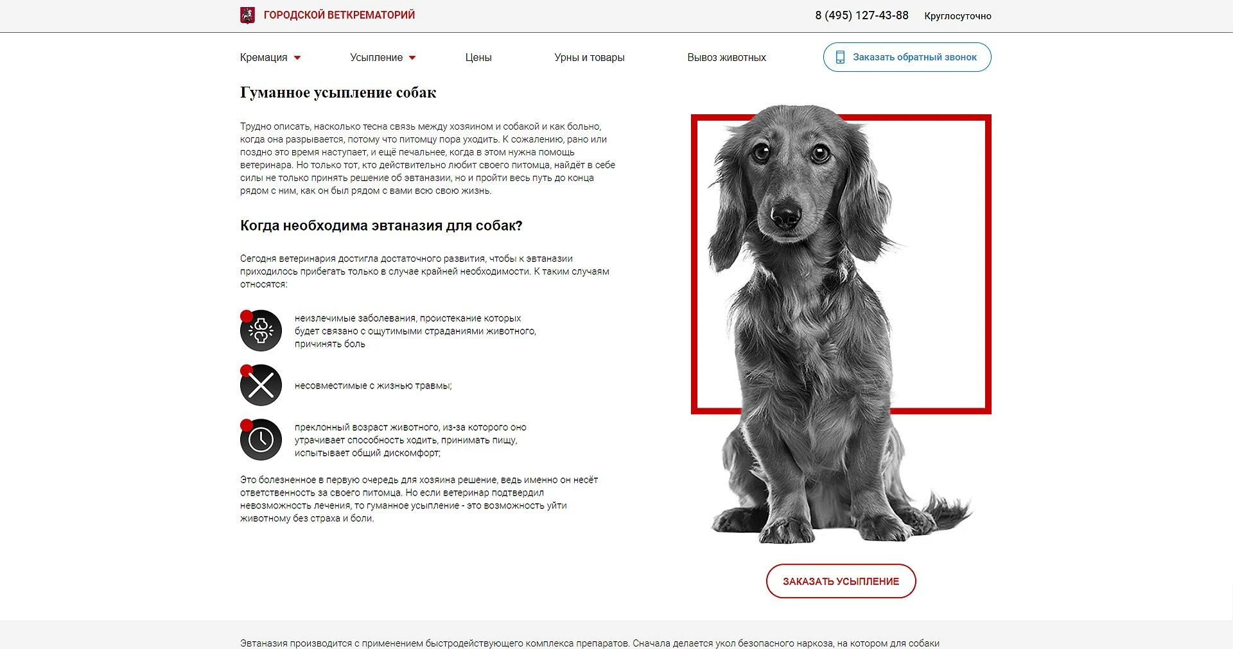Open Вывоз животных page
This screenshot has height=649, width=1233.
[726, 57]
